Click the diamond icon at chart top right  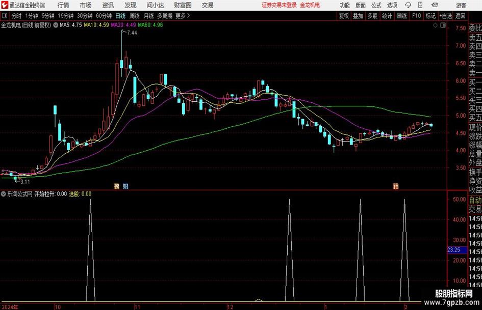click(435, 25)
